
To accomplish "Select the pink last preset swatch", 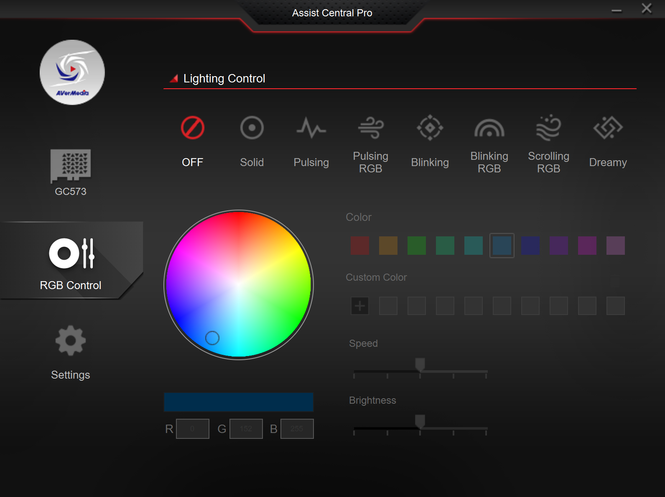I will (x=616, y=246).
